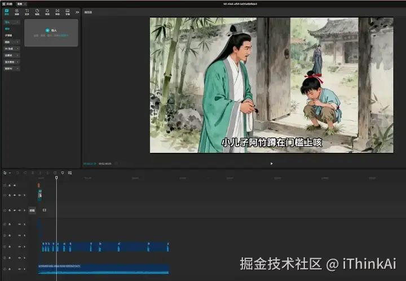Select the highlighted Materials item under Import

(x=7, y=29)
